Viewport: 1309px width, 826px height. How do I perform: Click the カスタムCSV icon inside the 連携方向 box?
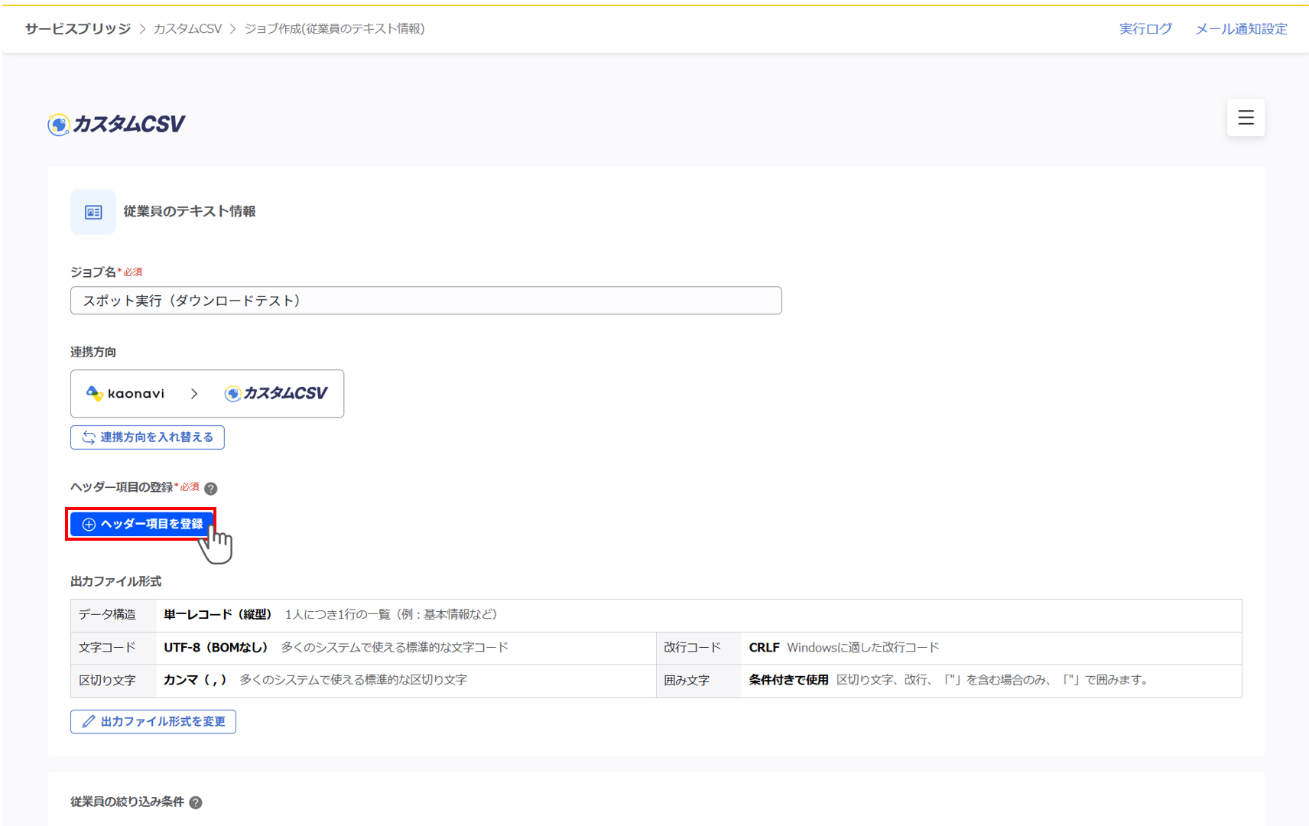click(x=232, y=393)
